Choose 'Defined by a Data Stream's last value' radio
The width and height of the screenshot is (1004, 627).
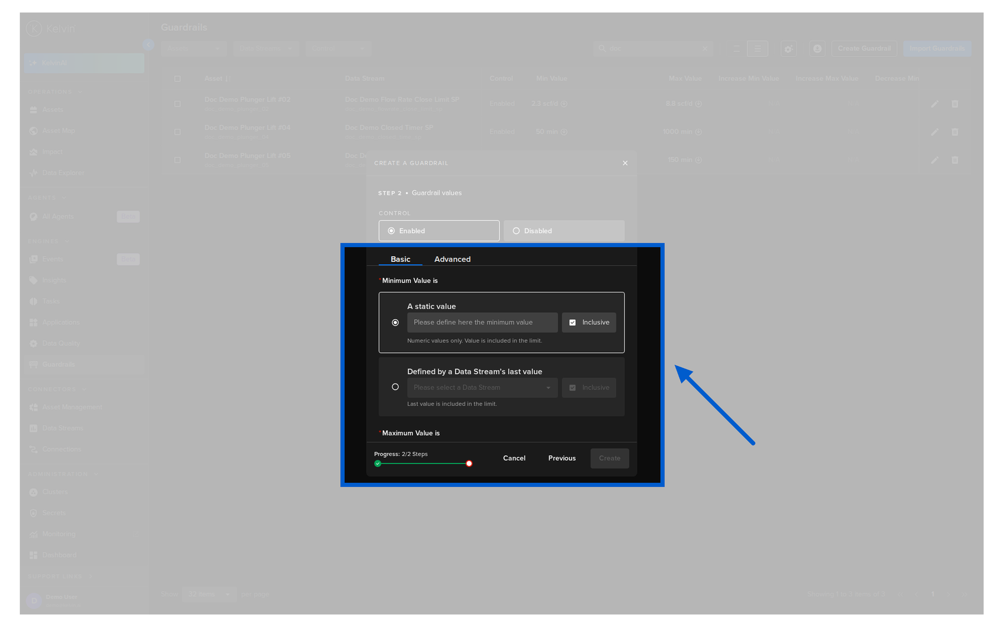pos(395,387)
